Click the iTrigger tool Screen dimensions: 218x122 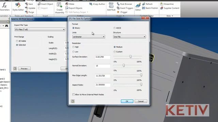click(122, 12)
